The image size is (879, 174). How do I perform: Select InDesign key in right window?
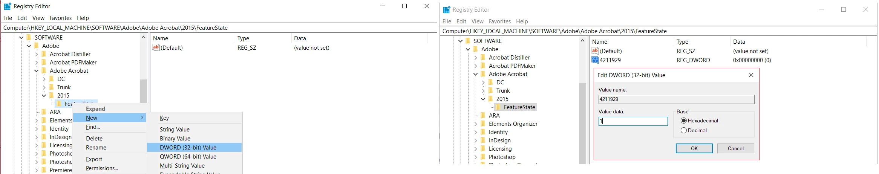coord(500,140)
